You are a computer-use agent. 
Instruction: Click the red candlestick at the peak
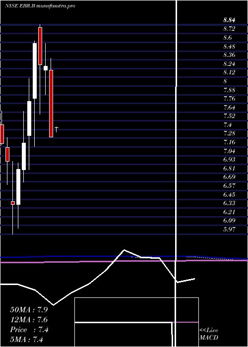pos(40,46)
